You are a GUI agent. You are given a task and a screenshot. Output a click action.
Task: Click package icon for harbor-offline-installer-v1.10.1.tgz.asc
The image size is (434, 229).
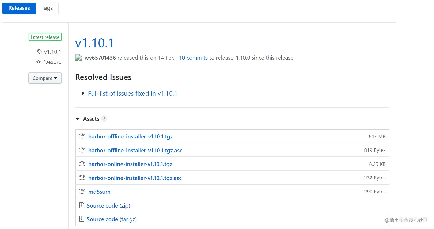point(82,150)
